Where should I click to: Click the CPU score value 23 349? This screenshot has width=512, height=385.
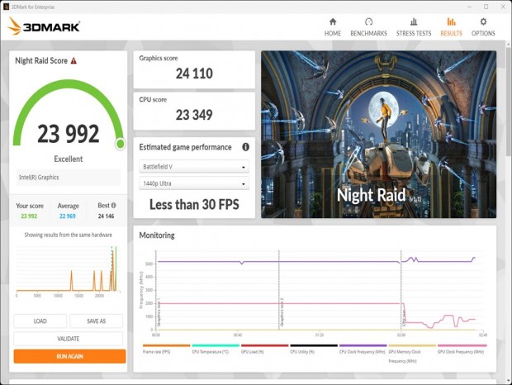[x=194, y=115]
